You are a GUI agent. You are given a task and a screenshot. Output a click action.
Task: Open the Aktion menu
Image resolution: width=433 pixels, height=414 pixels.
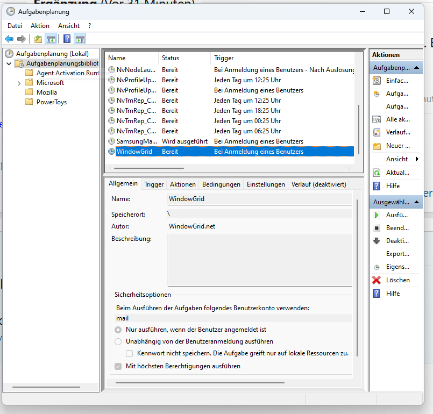coord(40,26)
